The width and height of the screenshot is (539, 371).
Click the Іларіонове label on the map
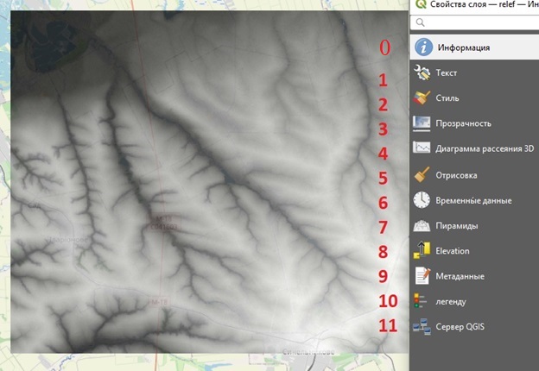coord(67,240)
